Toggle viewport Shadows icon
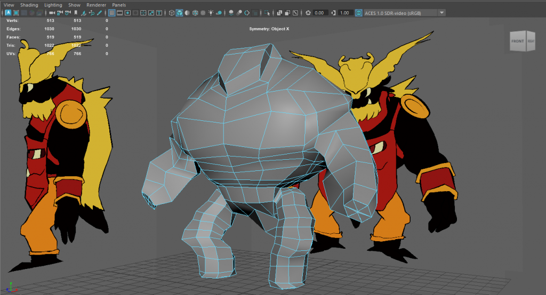The image size is (546, 295). [219, 13]
